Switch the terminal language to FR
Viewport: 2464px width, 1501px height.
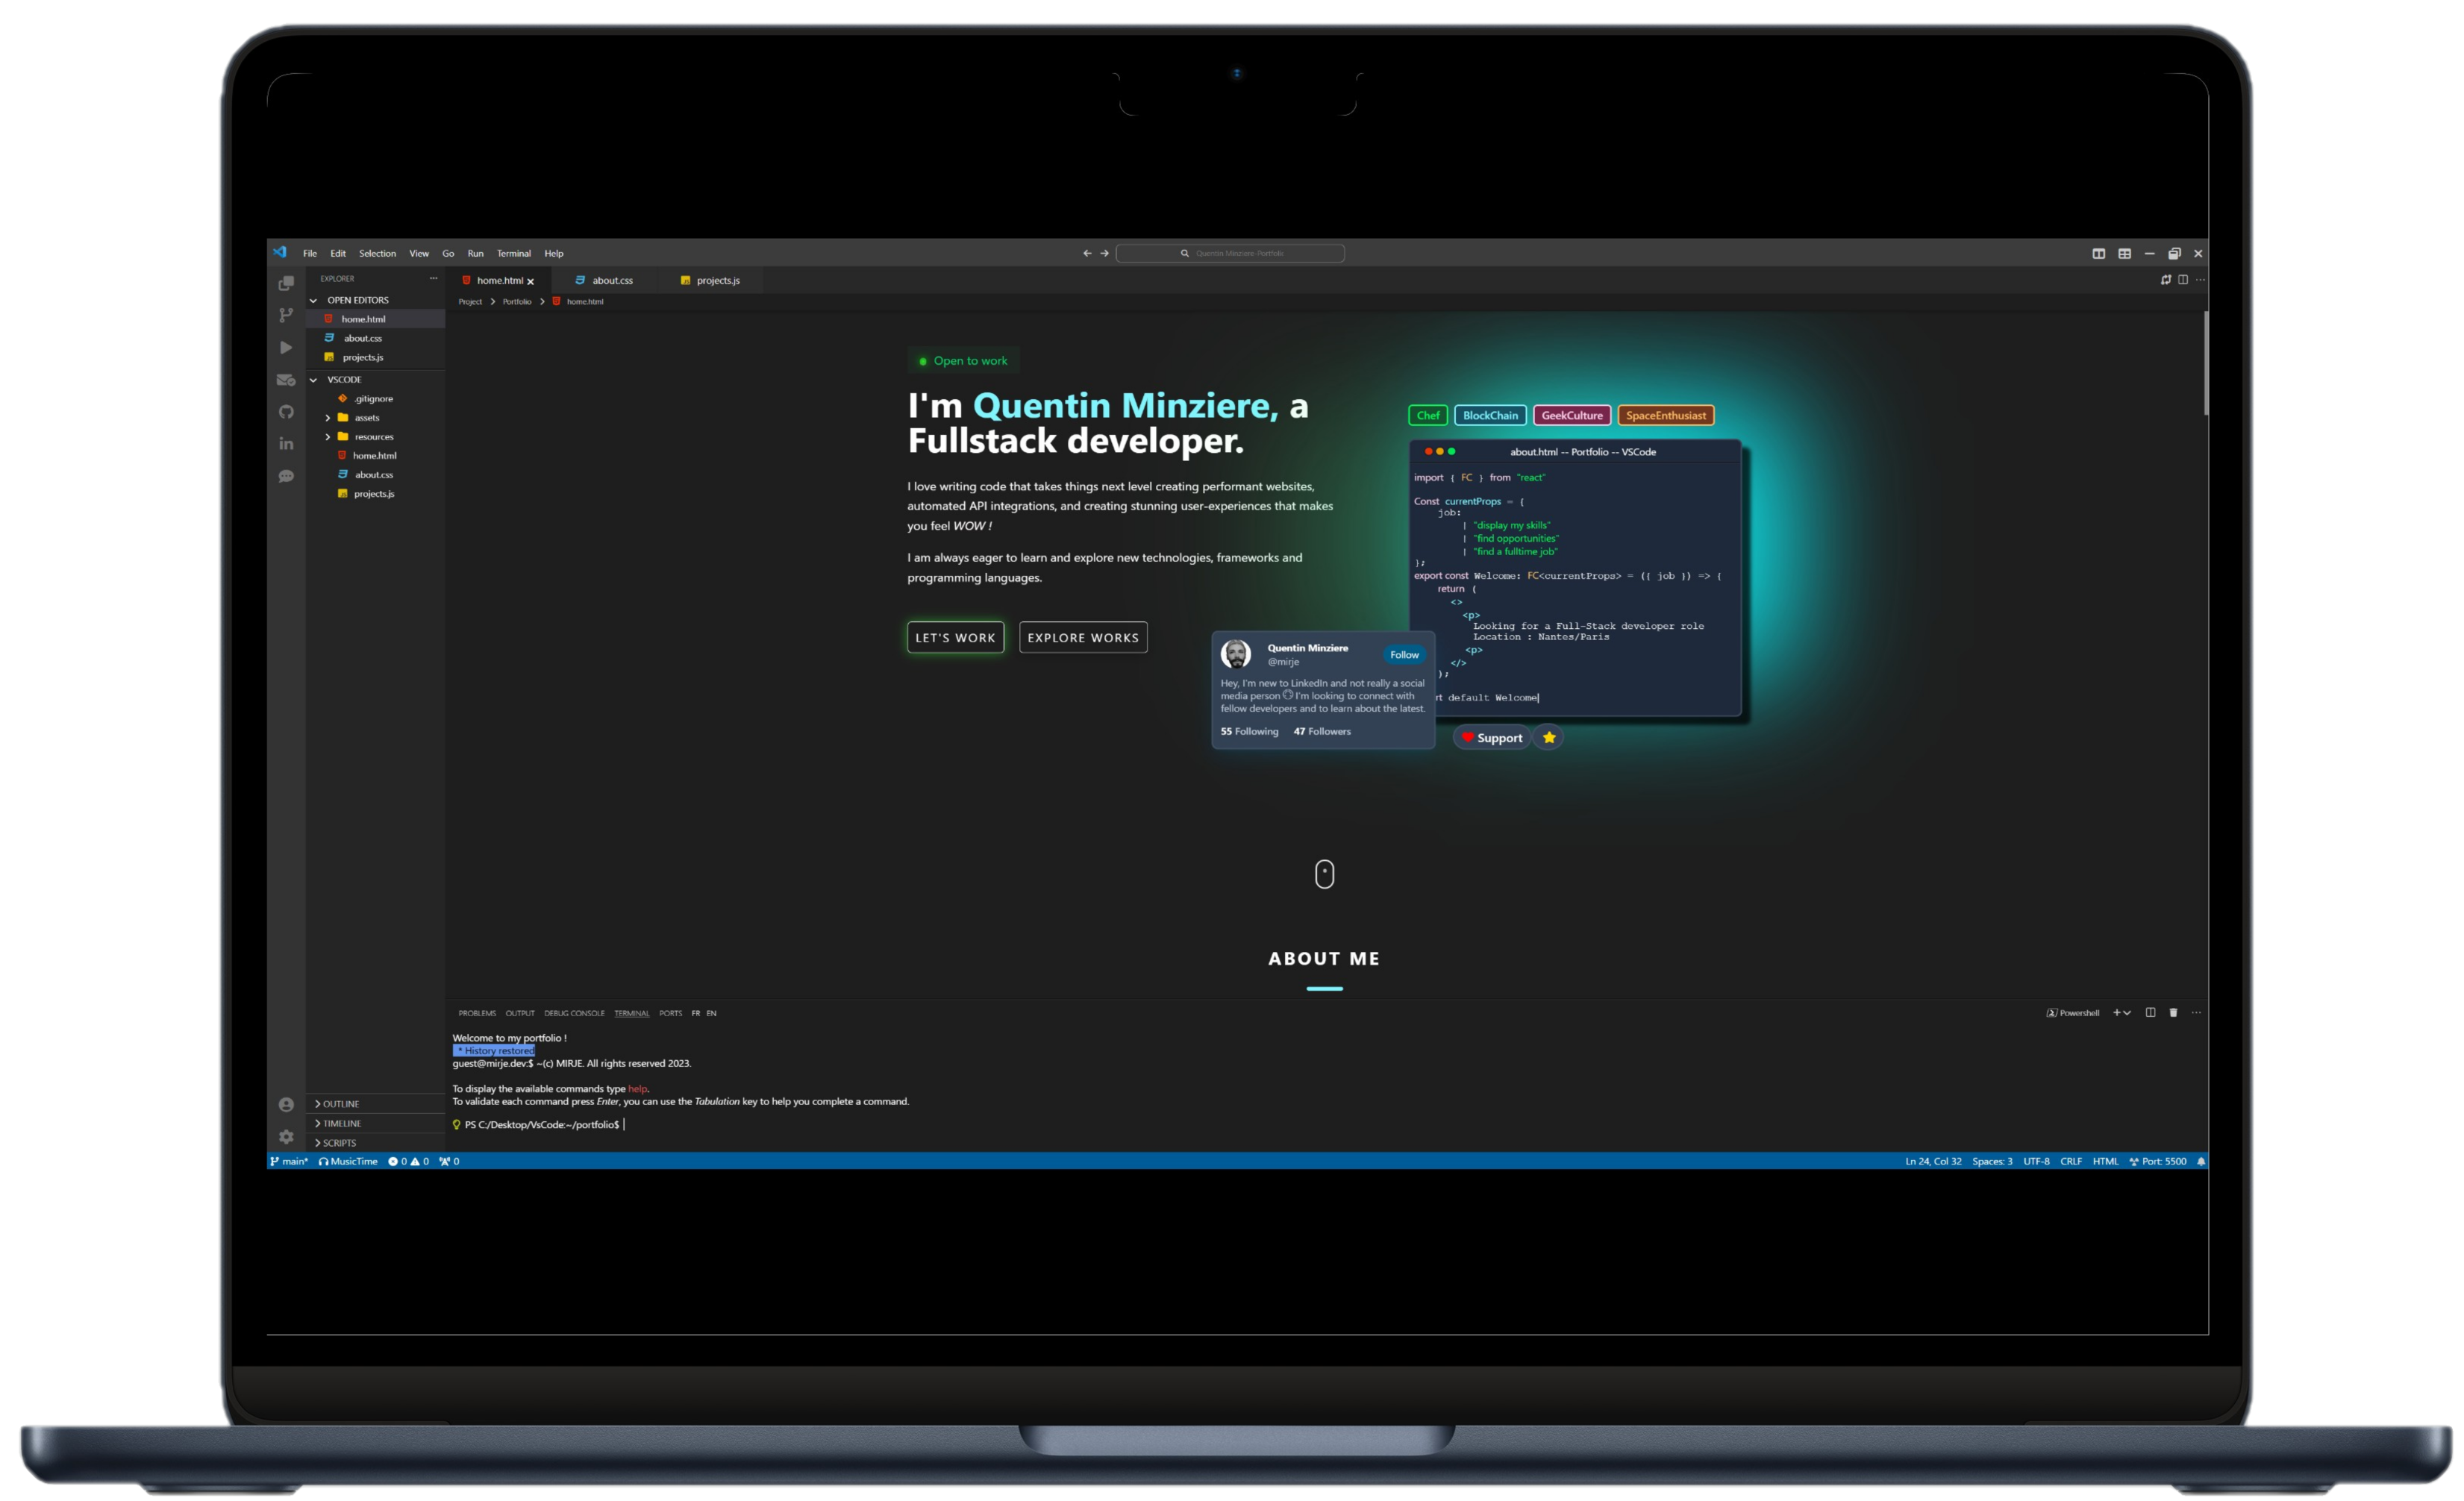(x=696, y=1013)
